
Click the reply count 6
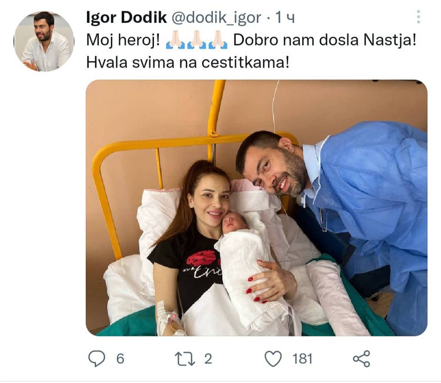[121, 359]
